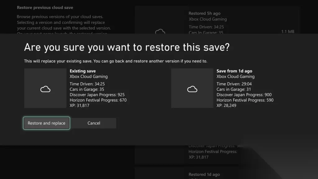Click 'XP: 28,249' in older save
Screen dimensions: 318x179
226,106
